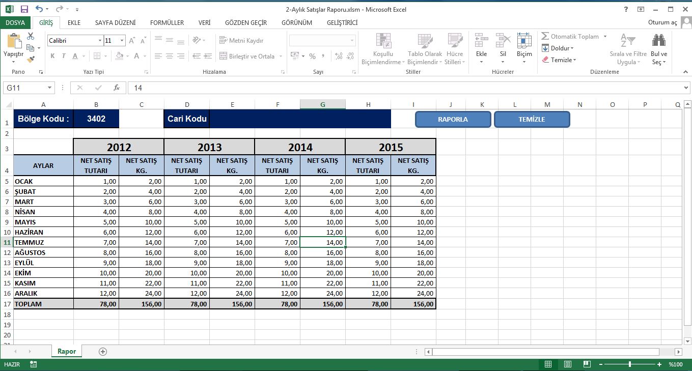692x371 pixels.
Task: Center cell text horizontally
Action: [169, 56]
